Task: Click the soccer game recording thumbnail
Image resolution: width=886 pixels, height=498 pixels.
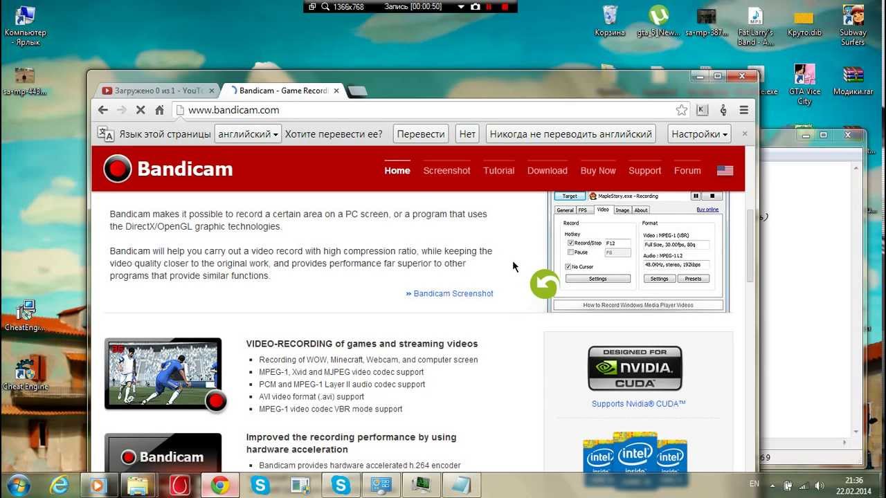Action: (164, 374)
